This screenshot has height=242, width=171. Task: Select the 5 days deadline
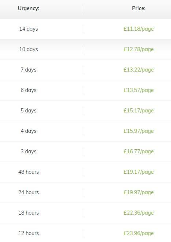85,111
